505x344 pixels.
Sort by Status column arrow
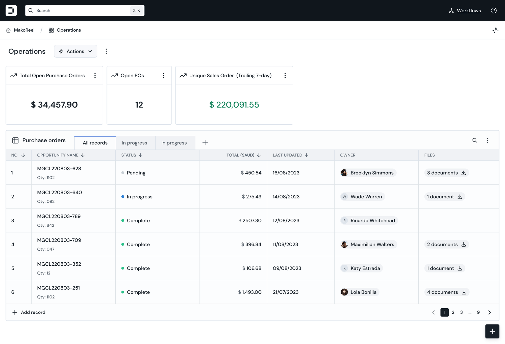(141, 155)
